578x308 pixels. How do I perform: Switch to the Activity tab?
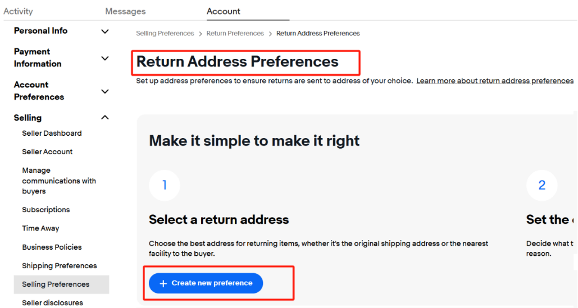19,11
